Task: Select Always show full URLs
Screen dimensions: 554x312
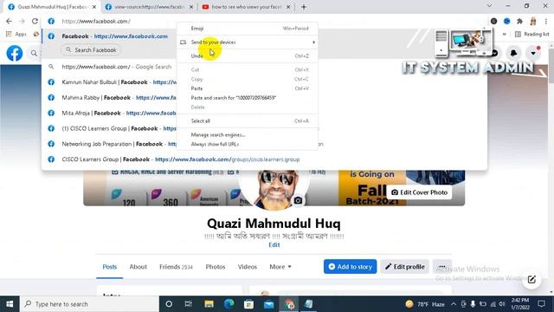Action: pos(248,144)
